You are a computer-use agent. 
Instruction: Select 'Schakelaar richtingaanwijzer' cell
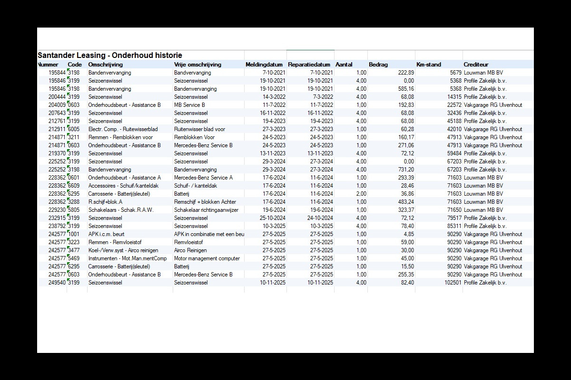[x=206, y=210]
